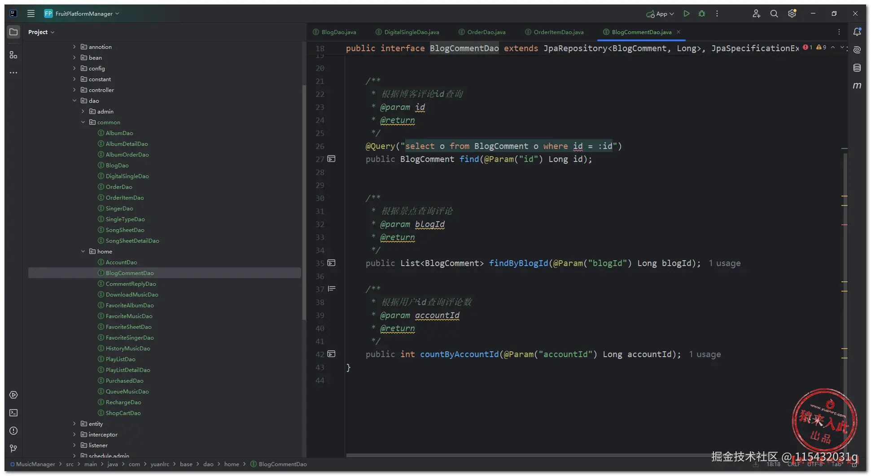Image resolution: width=871 pixels, height=476 pixels.
Task: Open Search Everywhere magnifier
Action: (x=774, y=13)
